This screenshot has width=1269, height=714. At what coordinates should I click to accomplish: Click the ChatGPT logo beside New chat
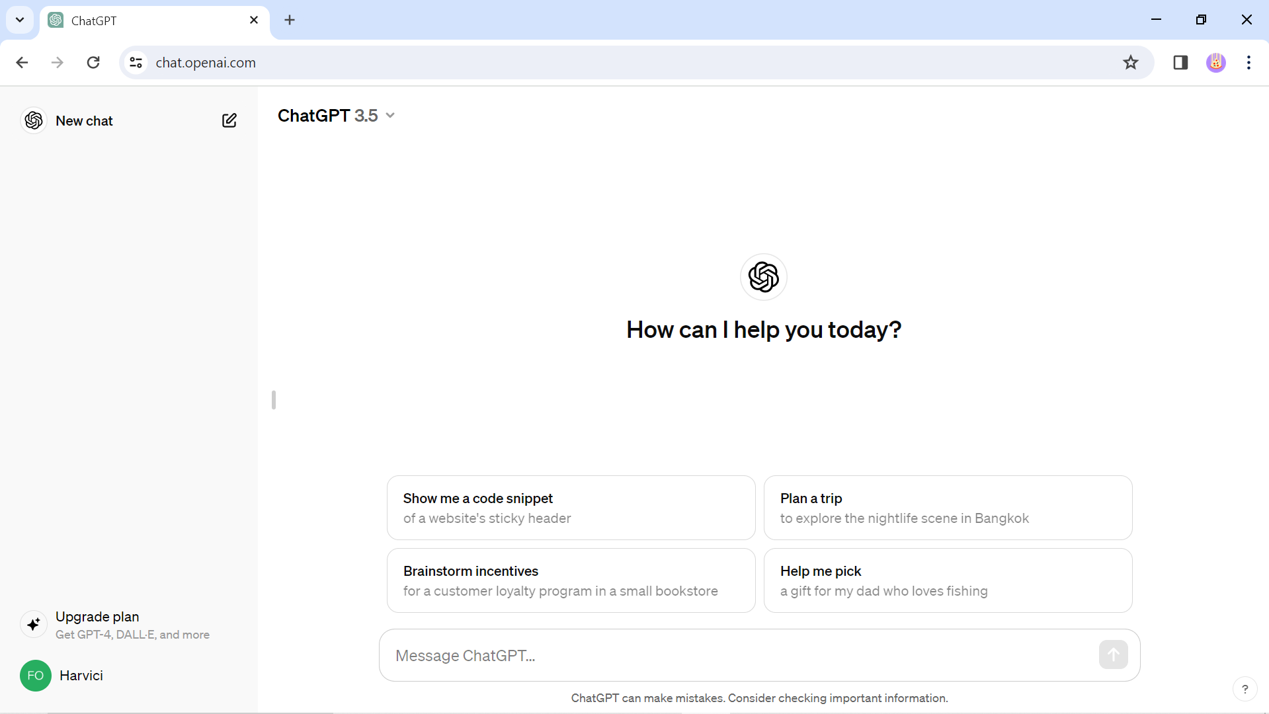pyautogui.click(x=34, y=120)
